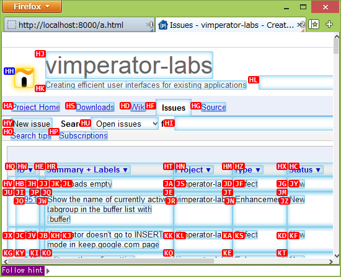The height and width of the screenshot is (277, 341).
Task: Click the Follow hint command line
Action: 170,271
